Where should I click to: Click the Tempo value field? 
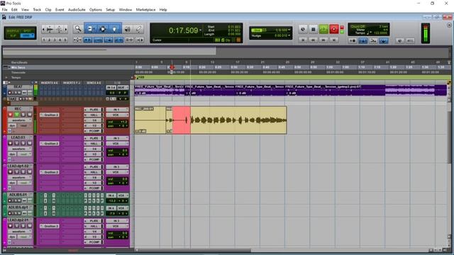point(380,33)
